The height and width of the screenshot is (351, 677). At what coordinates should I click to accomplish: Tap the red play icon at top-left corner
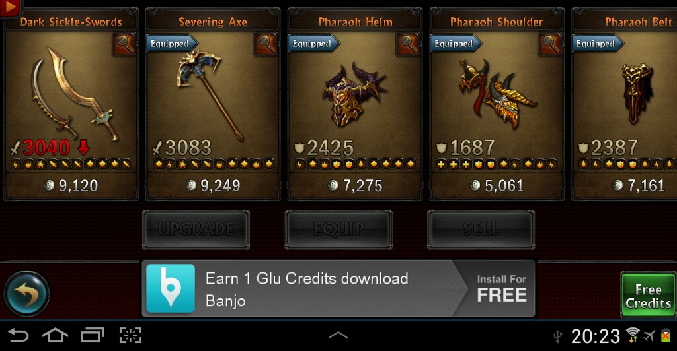10,8
